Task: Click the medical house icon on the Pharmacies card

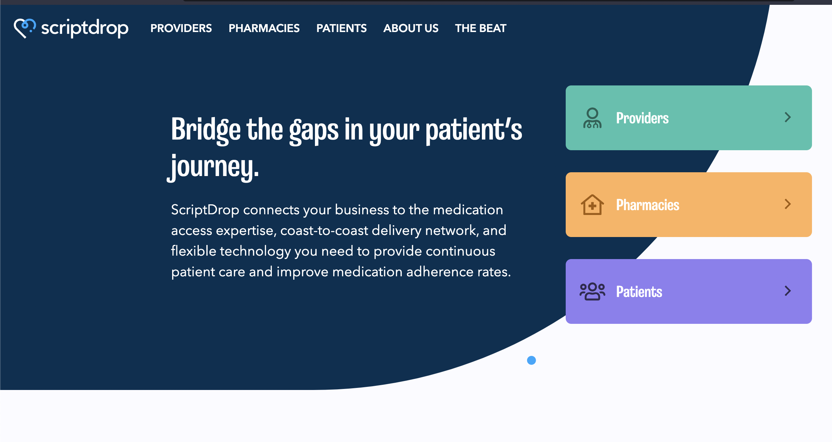Action: (592, 205)
